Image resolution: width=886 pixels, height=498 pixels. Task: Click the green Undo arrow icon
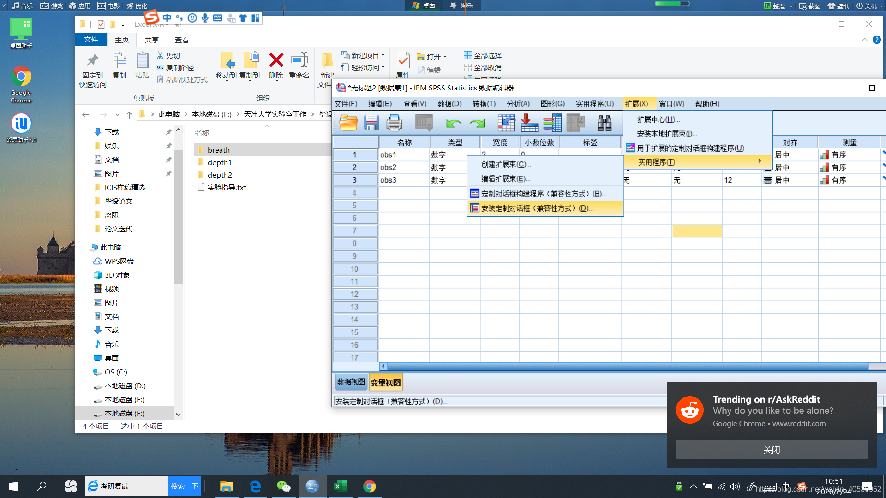[x=454, y=123]
